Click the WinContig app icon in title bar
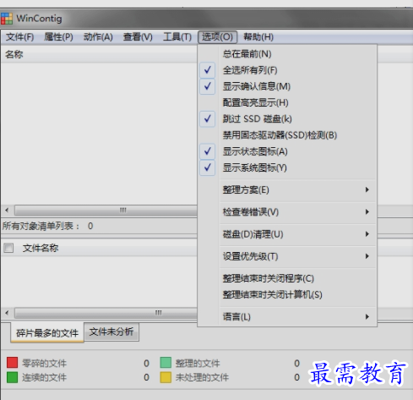Image resolution: width=413 pixels, height=400 pixels. click(x=7, y=19)
